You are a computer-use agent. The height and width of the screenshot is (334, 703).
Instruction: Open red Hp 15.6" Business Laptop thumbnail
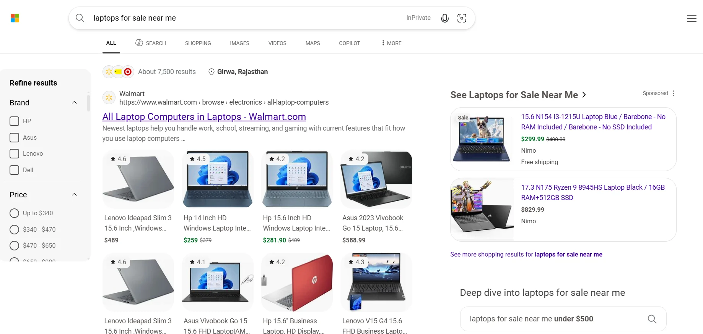tap(297, 282)
